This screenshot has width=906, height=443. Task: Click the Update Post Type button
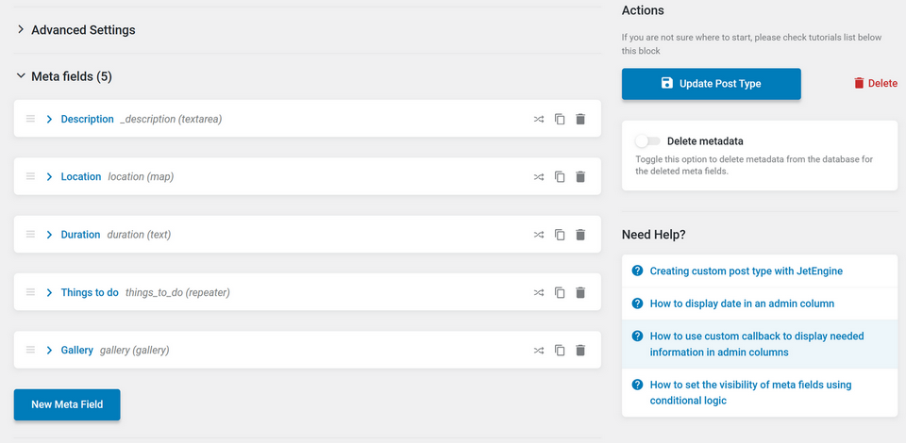pyautogui.click(x=712, y=84)
